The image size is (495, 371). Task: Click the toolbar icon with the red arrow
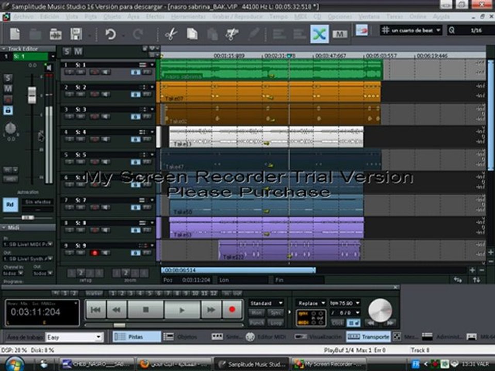tap(362, 30)
